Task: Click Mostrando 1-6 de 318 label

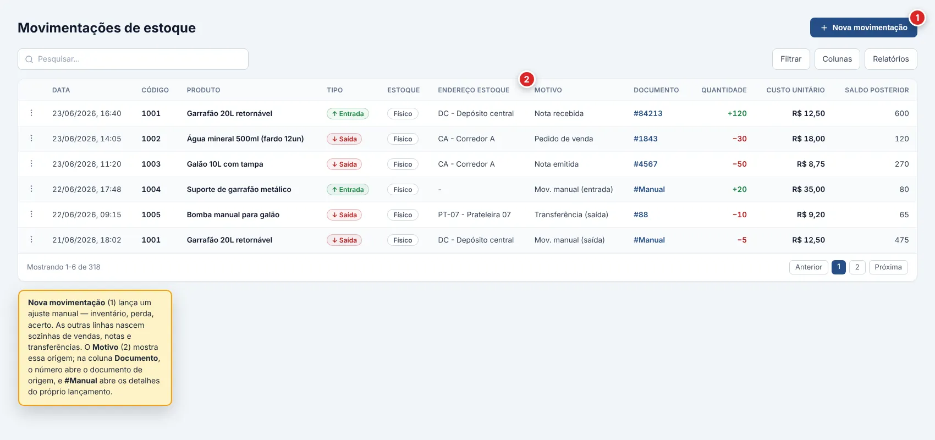Action: 64,267
